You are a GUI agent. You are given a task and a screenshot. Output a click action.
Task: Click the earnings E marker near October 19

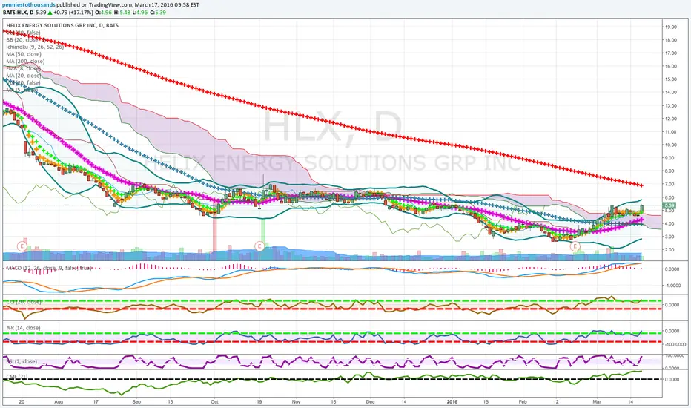point(259,246)
